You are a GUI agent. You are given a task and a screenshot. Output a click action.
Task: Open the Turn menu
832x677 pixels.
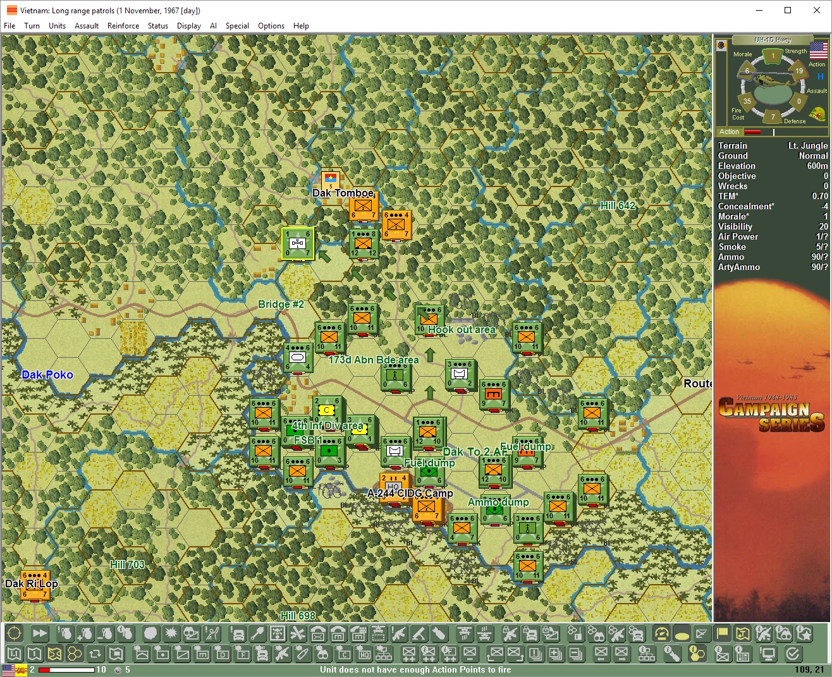32,26
